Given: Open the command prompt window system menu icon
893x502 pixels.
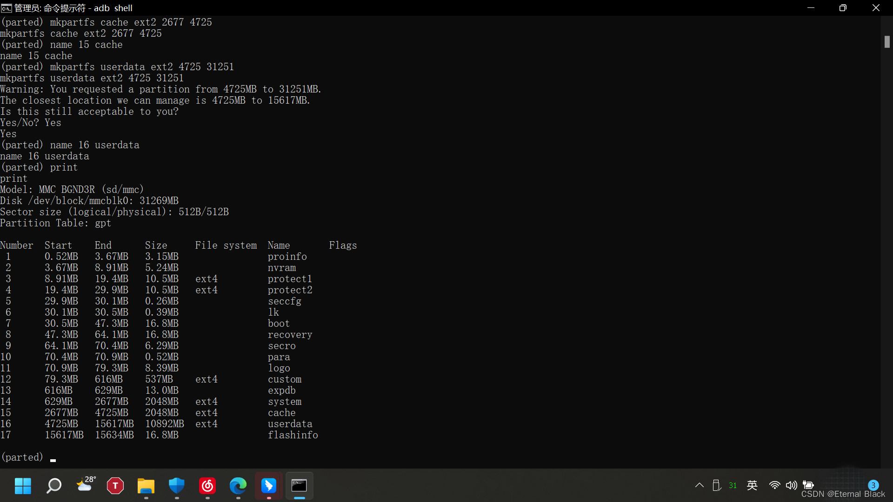Looking at the screenshot, I should pos(6,8).
